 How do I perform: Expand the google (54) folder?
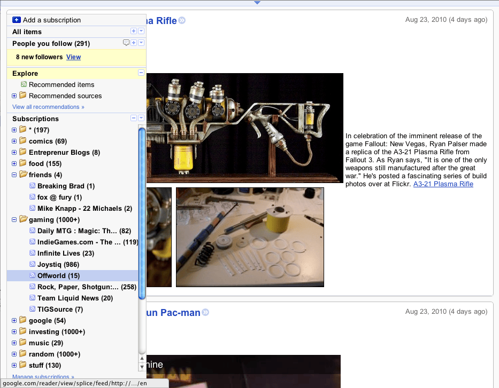coord(14,320)
